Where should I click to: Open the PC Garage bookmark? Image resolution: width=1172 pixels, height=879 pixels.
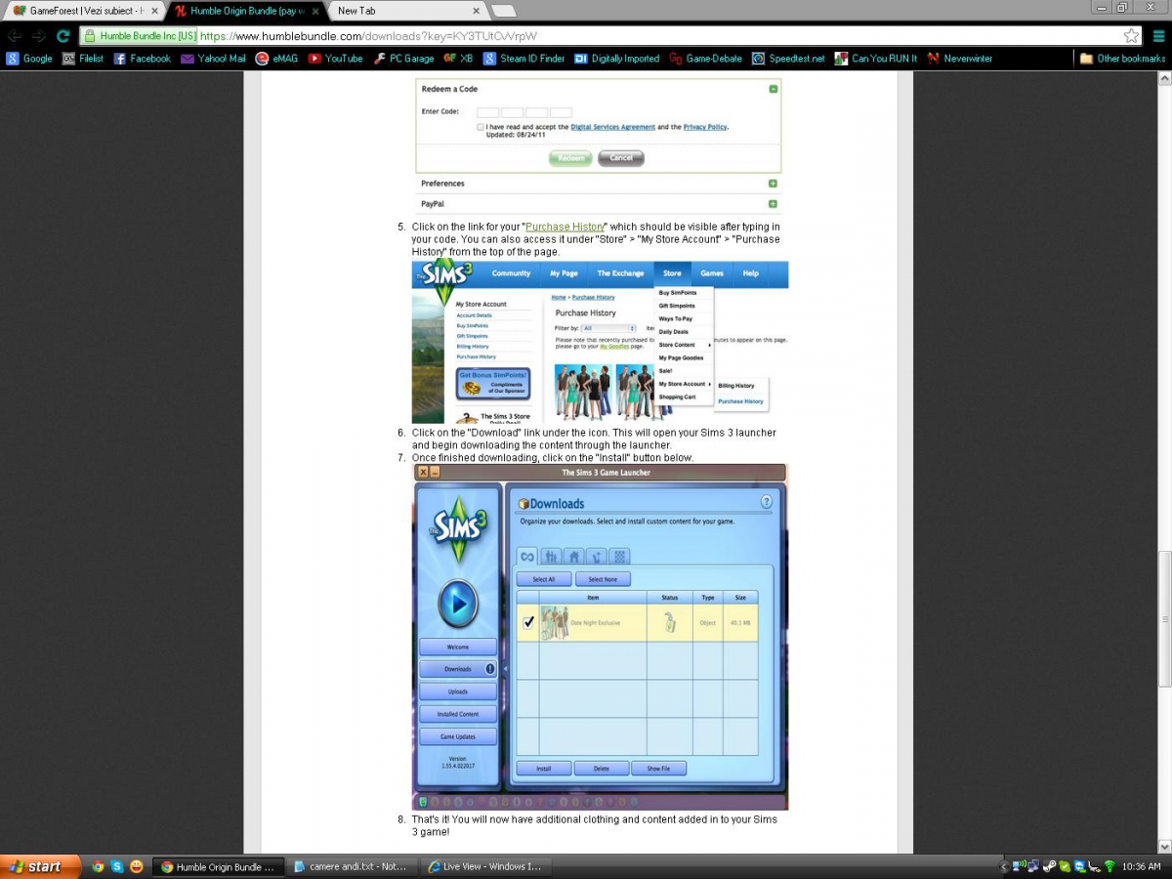tap(403, 59)
